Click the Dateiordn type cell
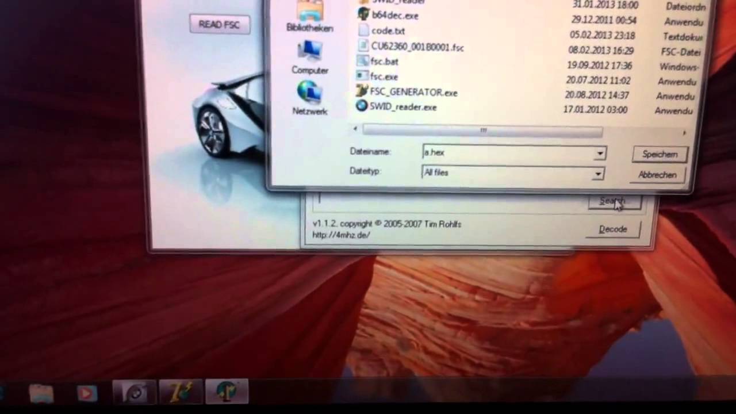This screenshot has height=414, width=736. coord(685,7)
